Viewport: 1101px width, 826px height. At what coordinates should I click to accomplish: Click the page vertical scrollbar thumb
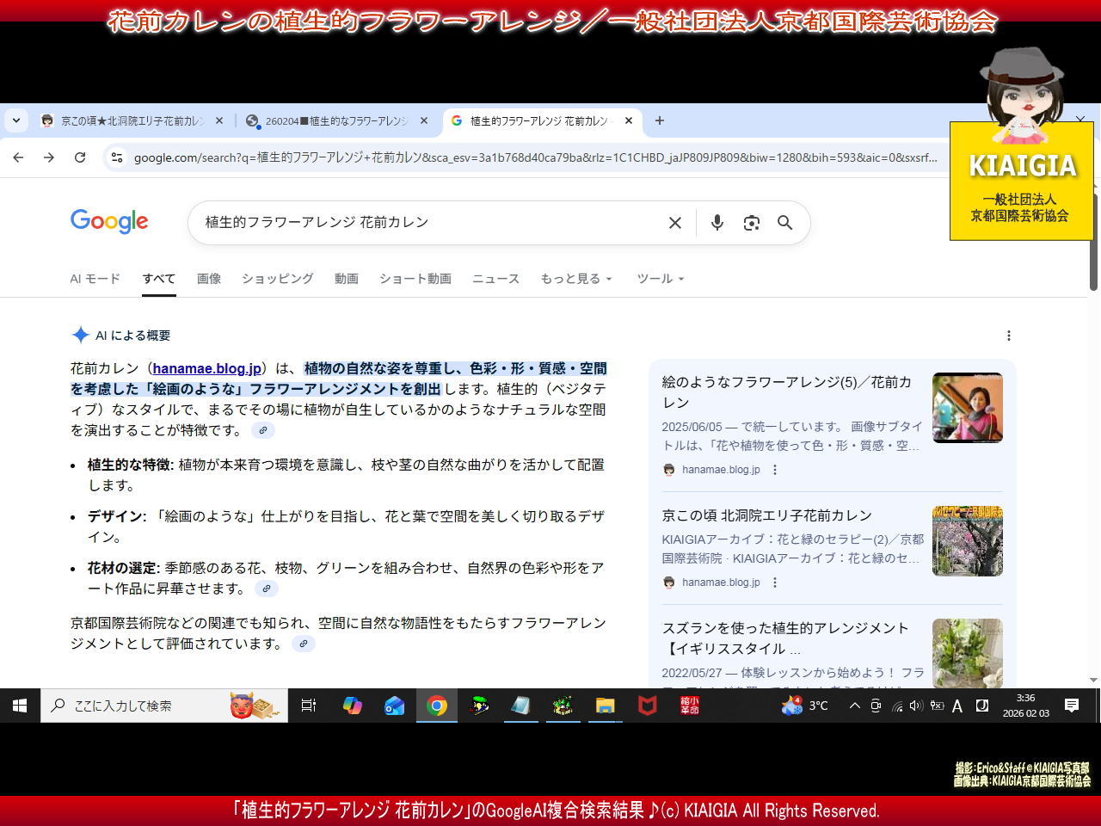(x=1094, y=241)
